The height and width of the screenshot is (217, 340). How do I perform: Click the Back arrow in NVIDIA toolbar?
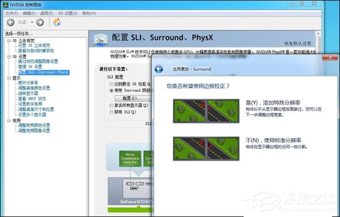coord(10,22)
